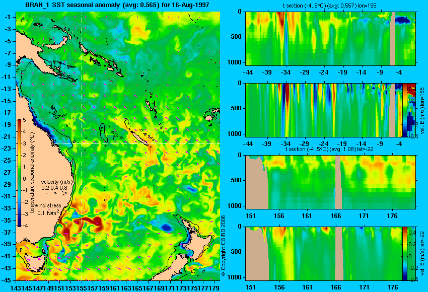Click the '5' label atop the temperature color bar
428x292 pixels.
[x=24, y=120]
